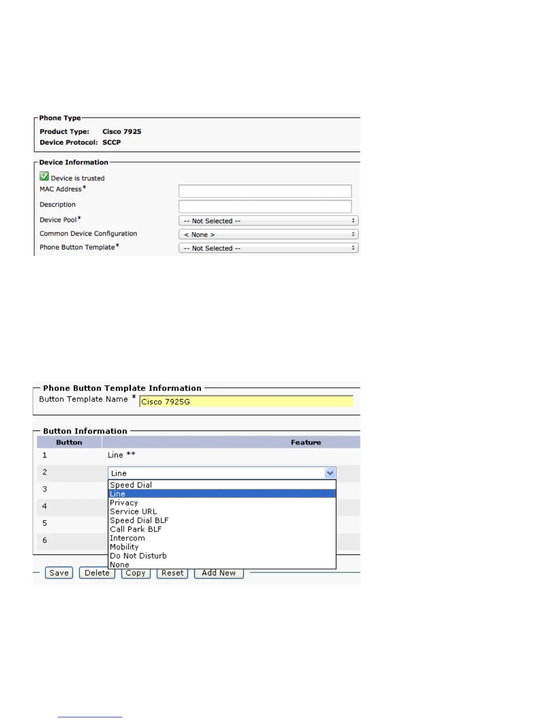Screen dimensions: 557x721
Task: Click the Button Template Name field
Action: point(246,401)
